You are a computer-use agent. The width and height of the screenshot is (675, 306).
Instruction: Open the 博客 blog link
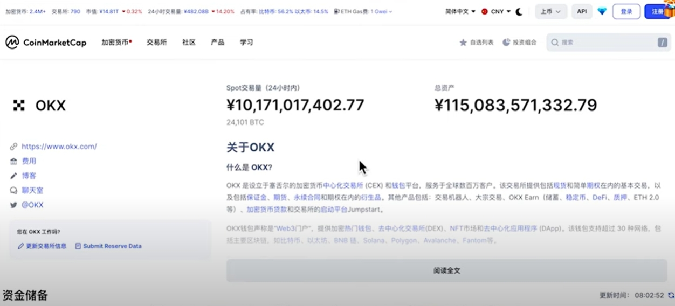pyautogui.click(x=29, y=176)
